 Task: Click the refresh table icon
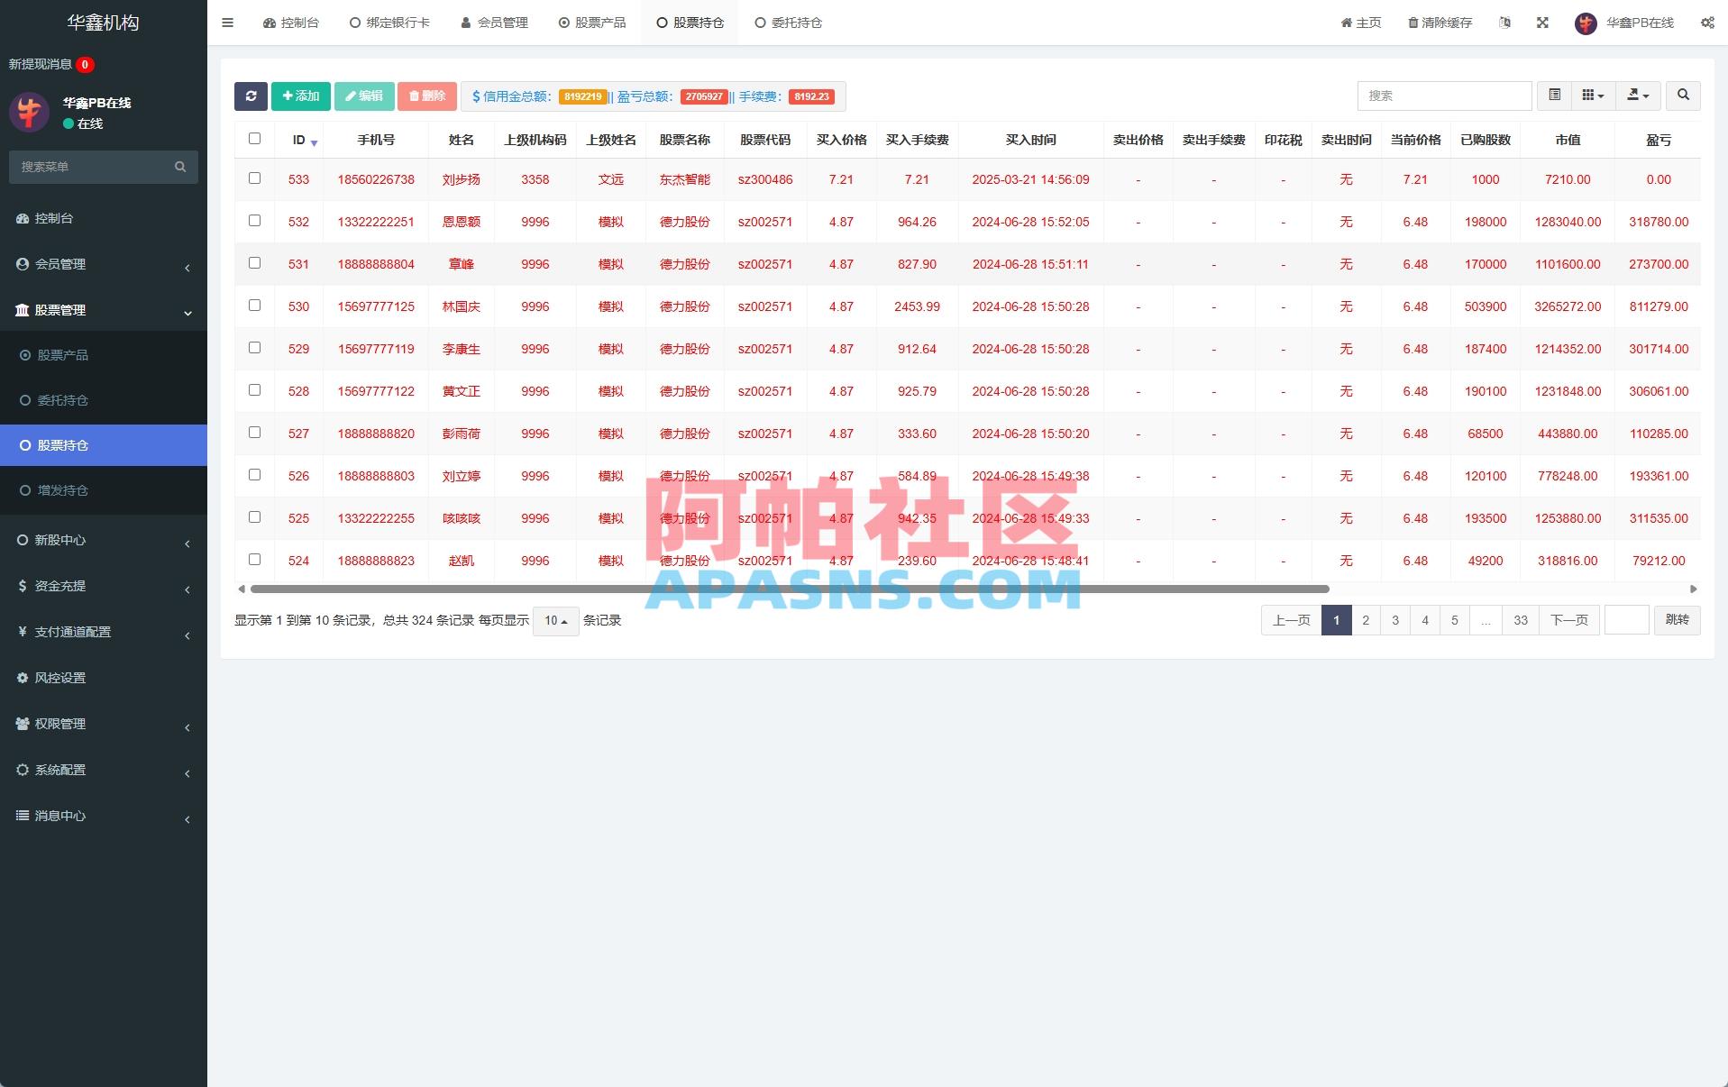pos(251,96)
